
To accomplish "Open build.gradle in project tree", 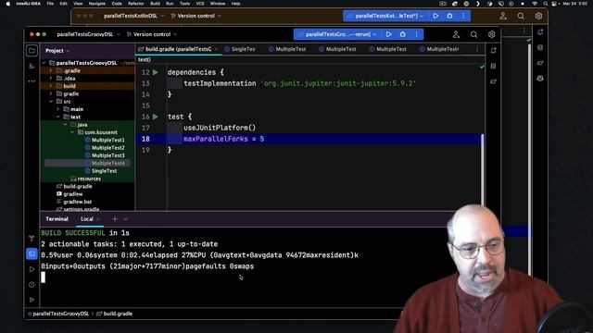I will [x=78, y=187].
